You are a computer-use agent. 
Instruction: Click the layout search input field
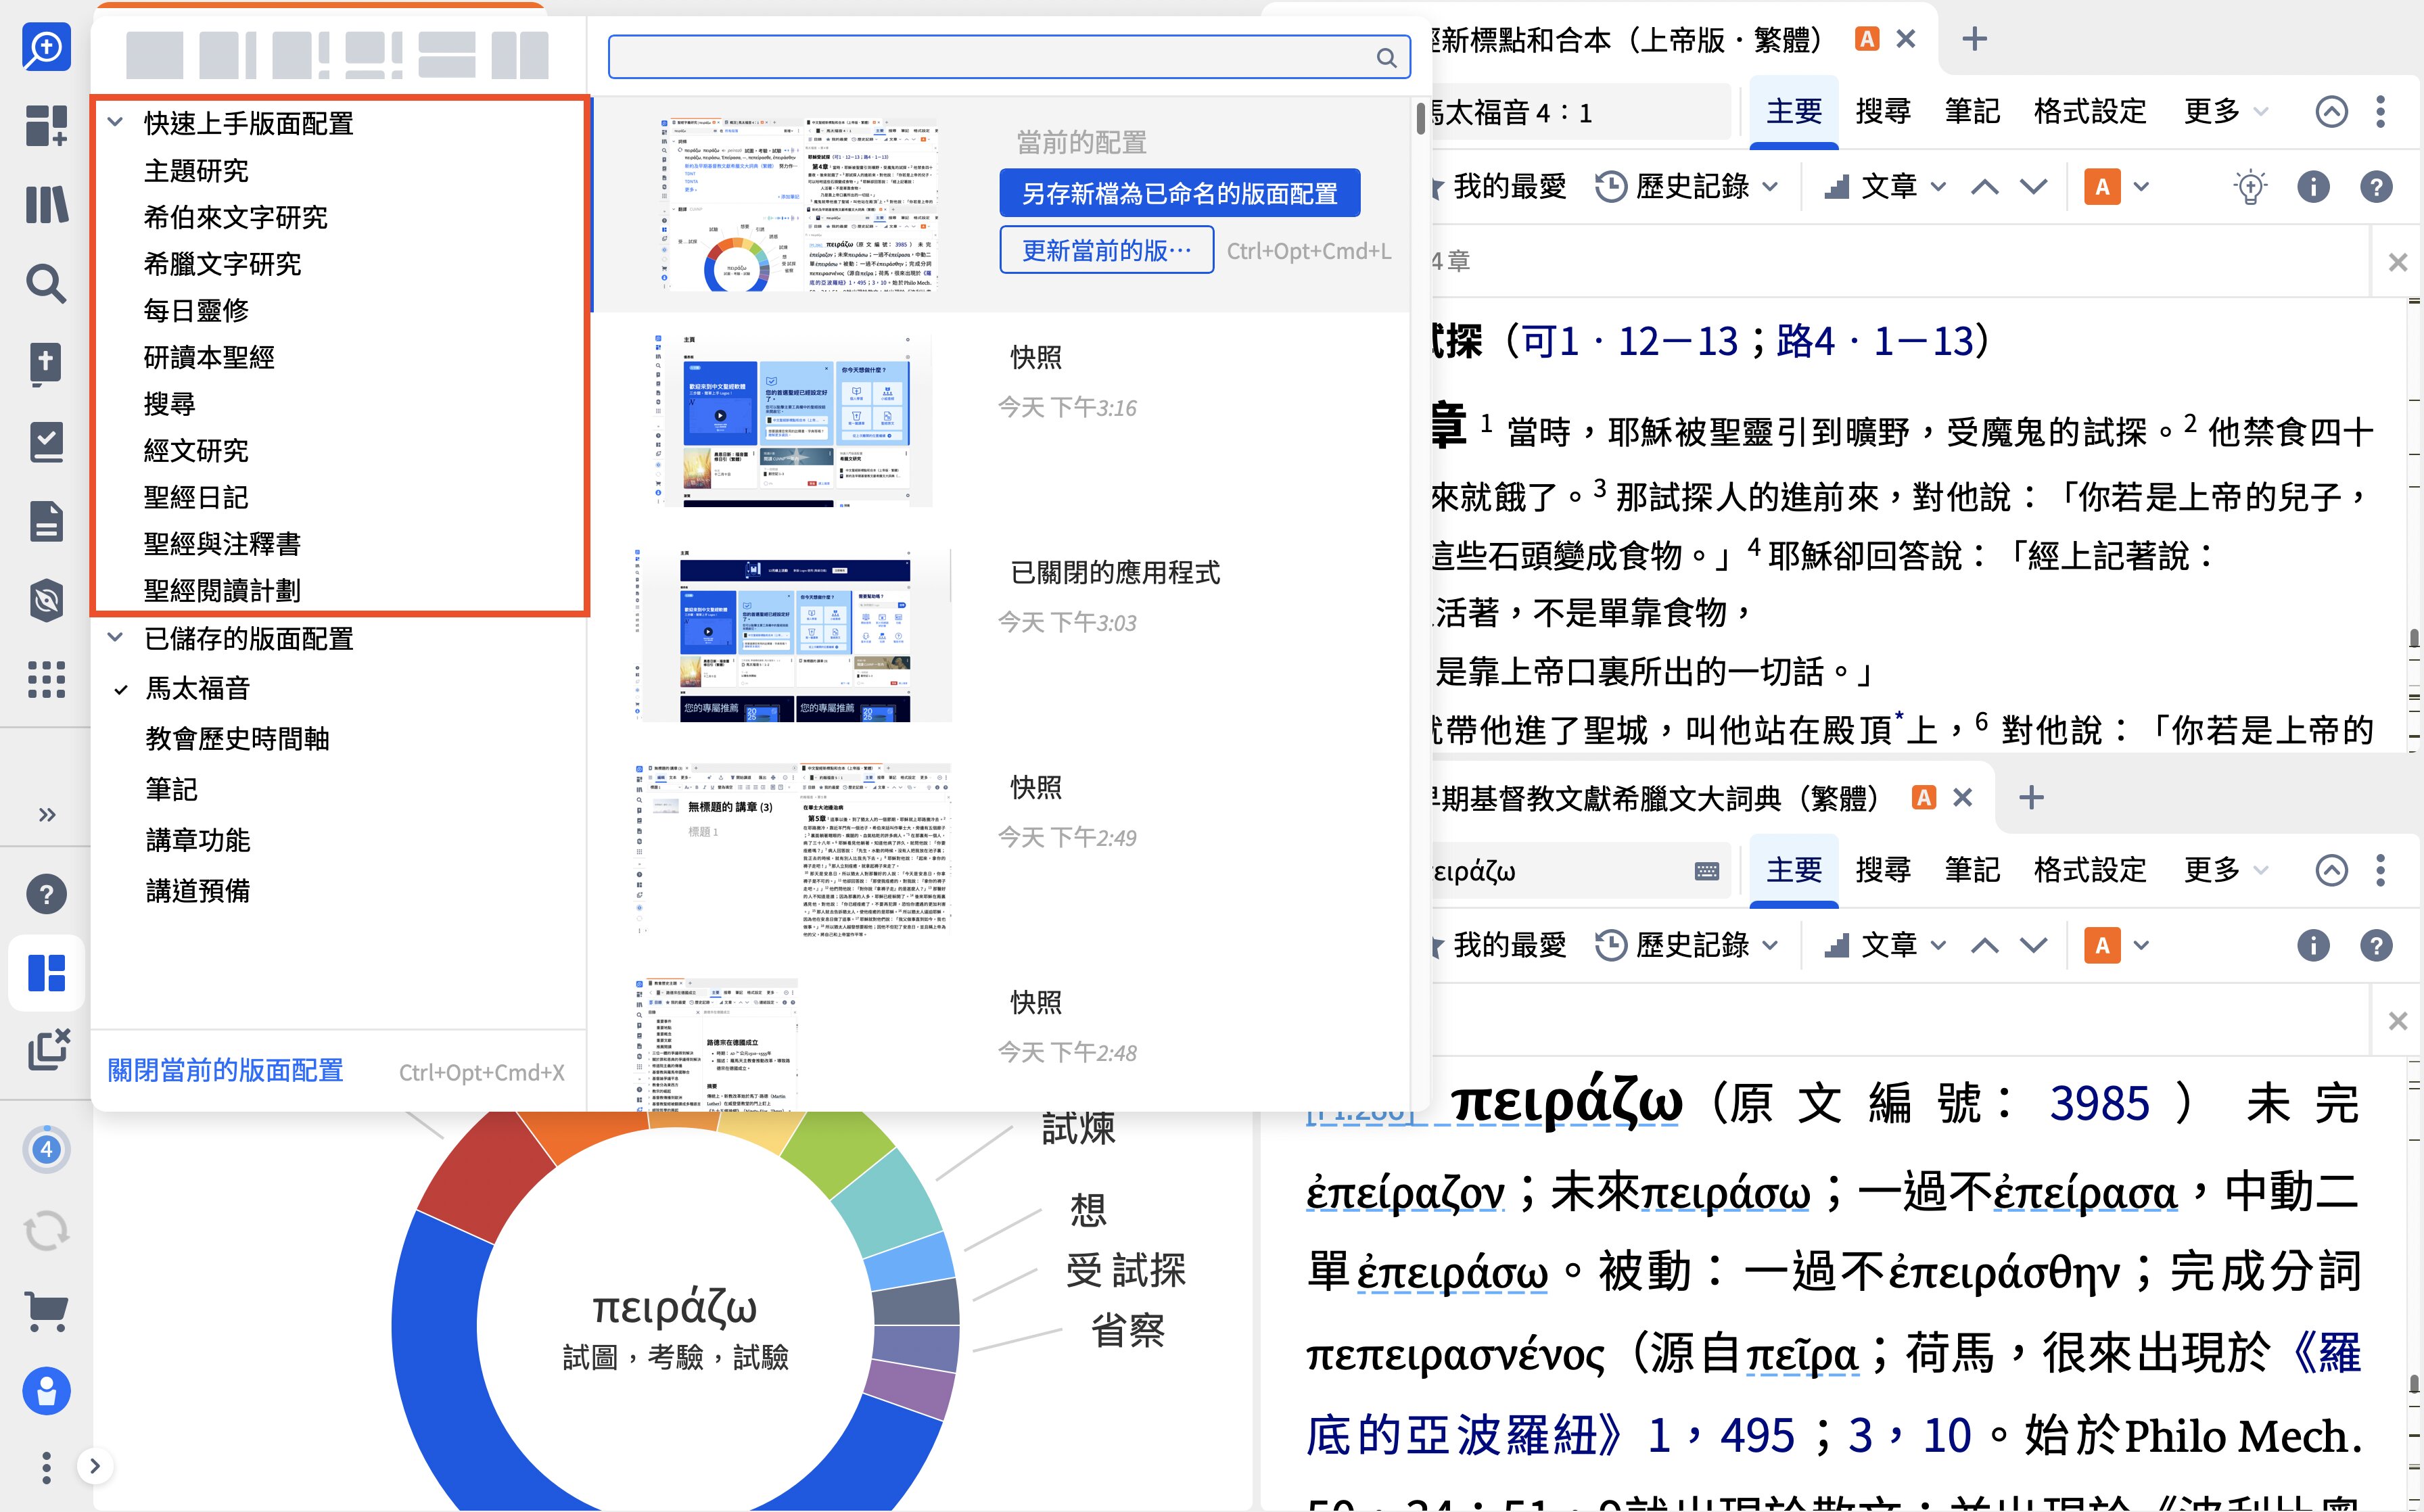1009,57
